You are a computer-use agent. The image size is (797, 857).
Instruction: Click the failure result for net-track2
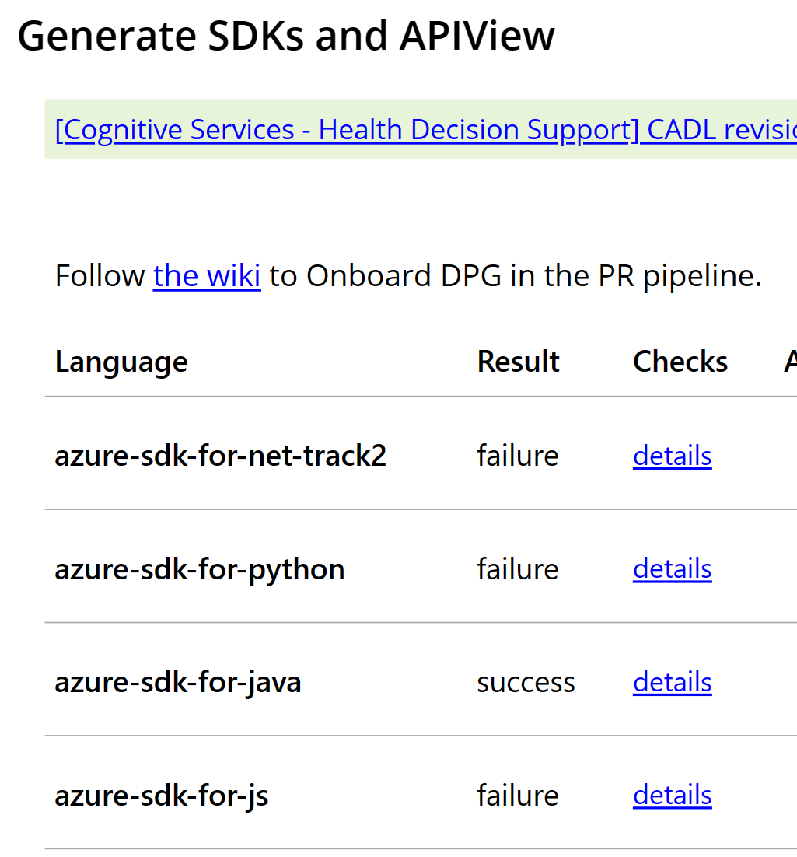point(518,455)
